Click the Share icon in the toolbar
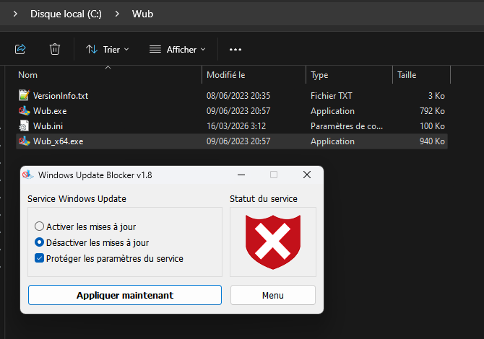 click(20, 49)
